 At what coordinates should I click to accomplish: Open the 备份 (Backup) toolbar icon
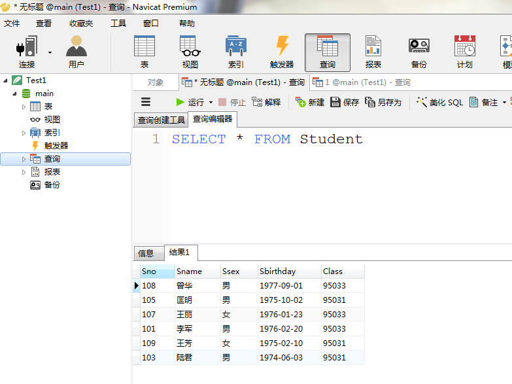click(x=419, y=52)
